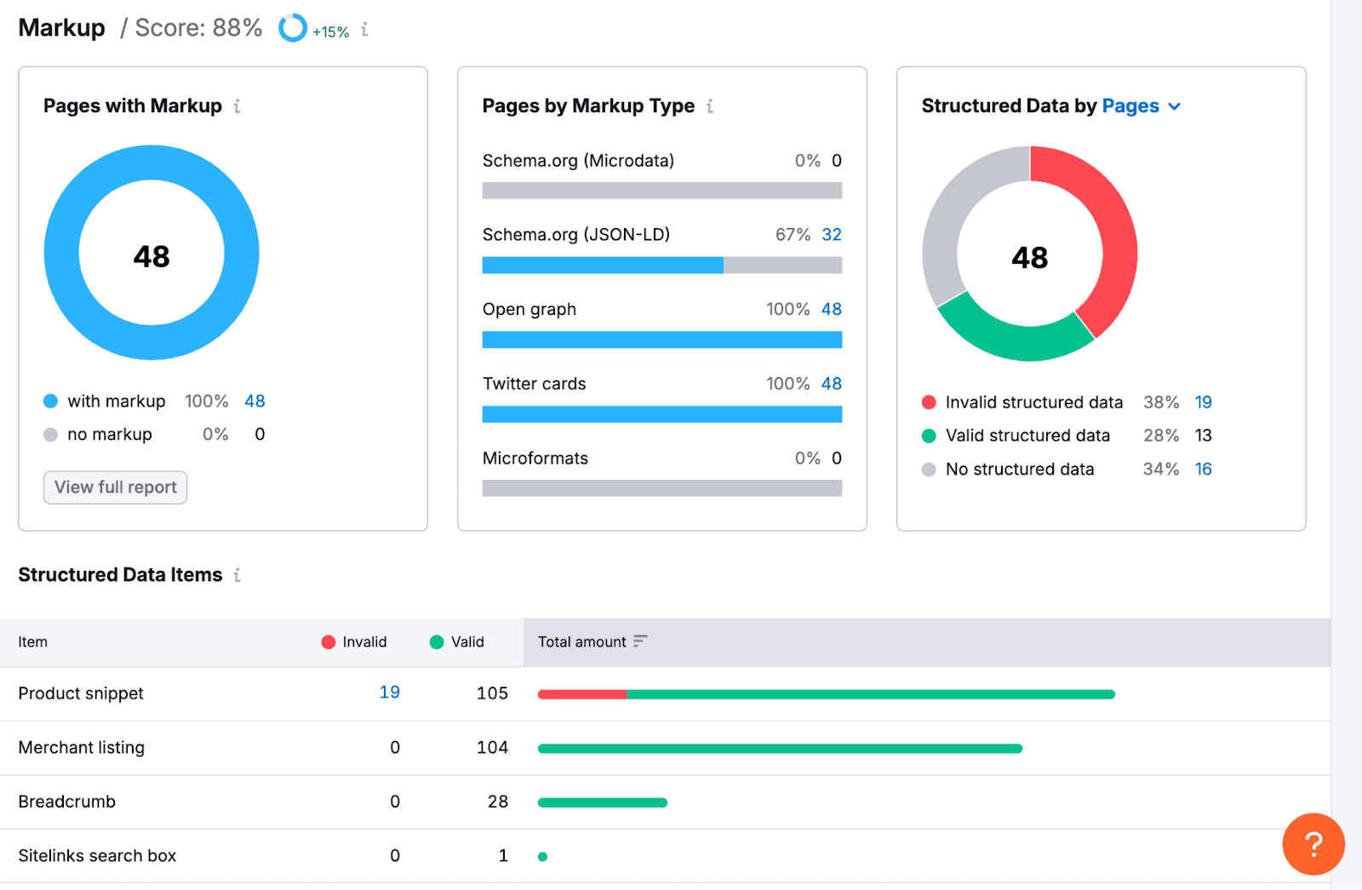Click the info icon beside Markup score
This screenshot has height=890, width=1362.
tap(364, 30)
